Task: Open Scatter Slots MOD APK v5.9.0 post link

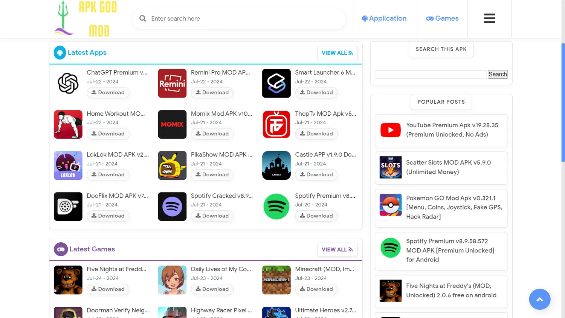Action: point(448,167)
